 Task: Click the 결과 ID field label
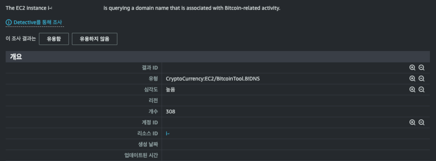pyautogui.click(x=150, y=68)
